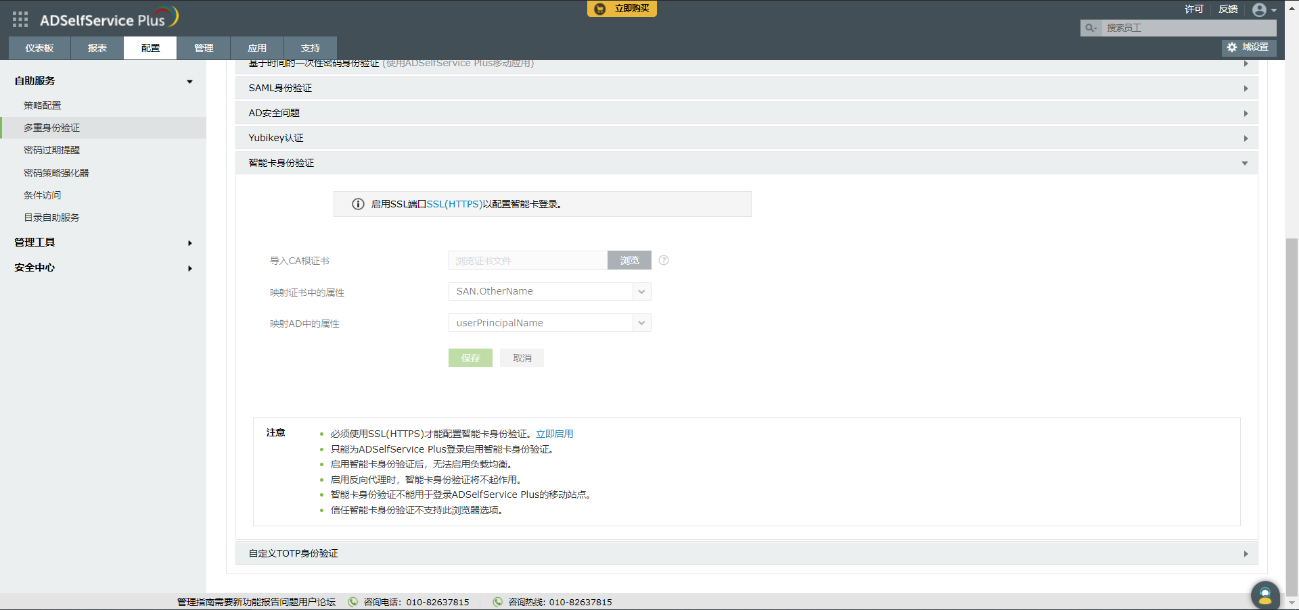Click the 立即启用 link in the notes
Viewport: 1299px width, 610px height.
[x=554, y=433]
